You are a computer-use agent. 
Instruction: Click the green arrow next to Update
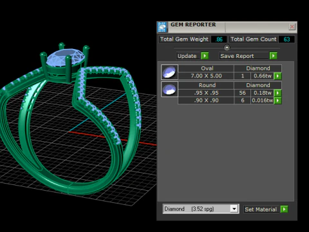point(205,56)
